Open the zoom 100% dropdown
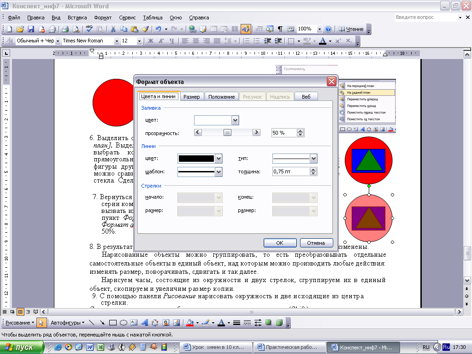This screenshot has width=472, height=354. pyautogui.click(x=319, y=29)
